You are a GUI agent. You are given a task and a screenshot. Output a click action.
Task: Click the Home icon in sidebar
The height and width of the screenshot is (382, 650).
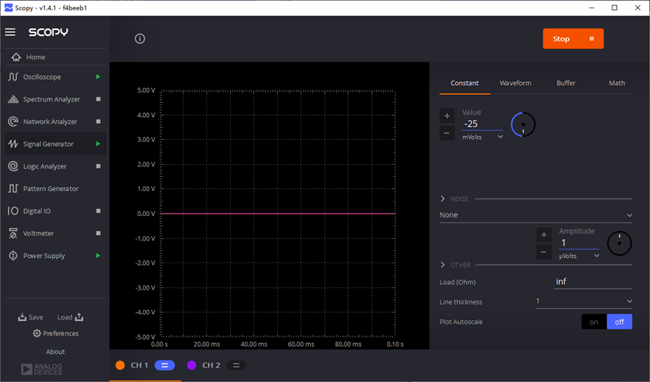(17, 57)
